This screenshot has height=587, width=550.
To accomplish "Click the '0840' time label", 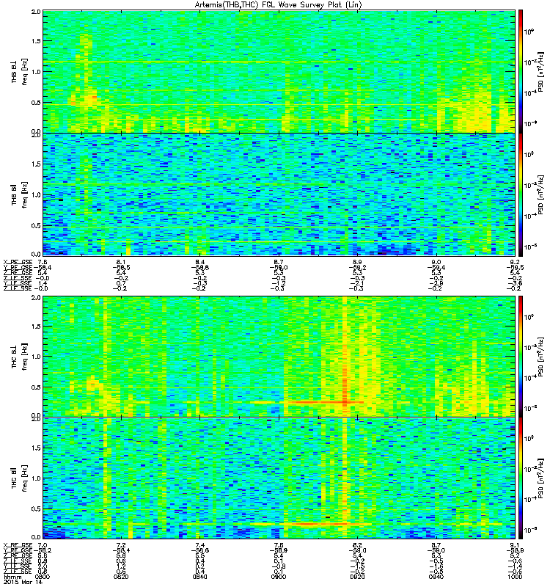I will click(x=199, y=577).
